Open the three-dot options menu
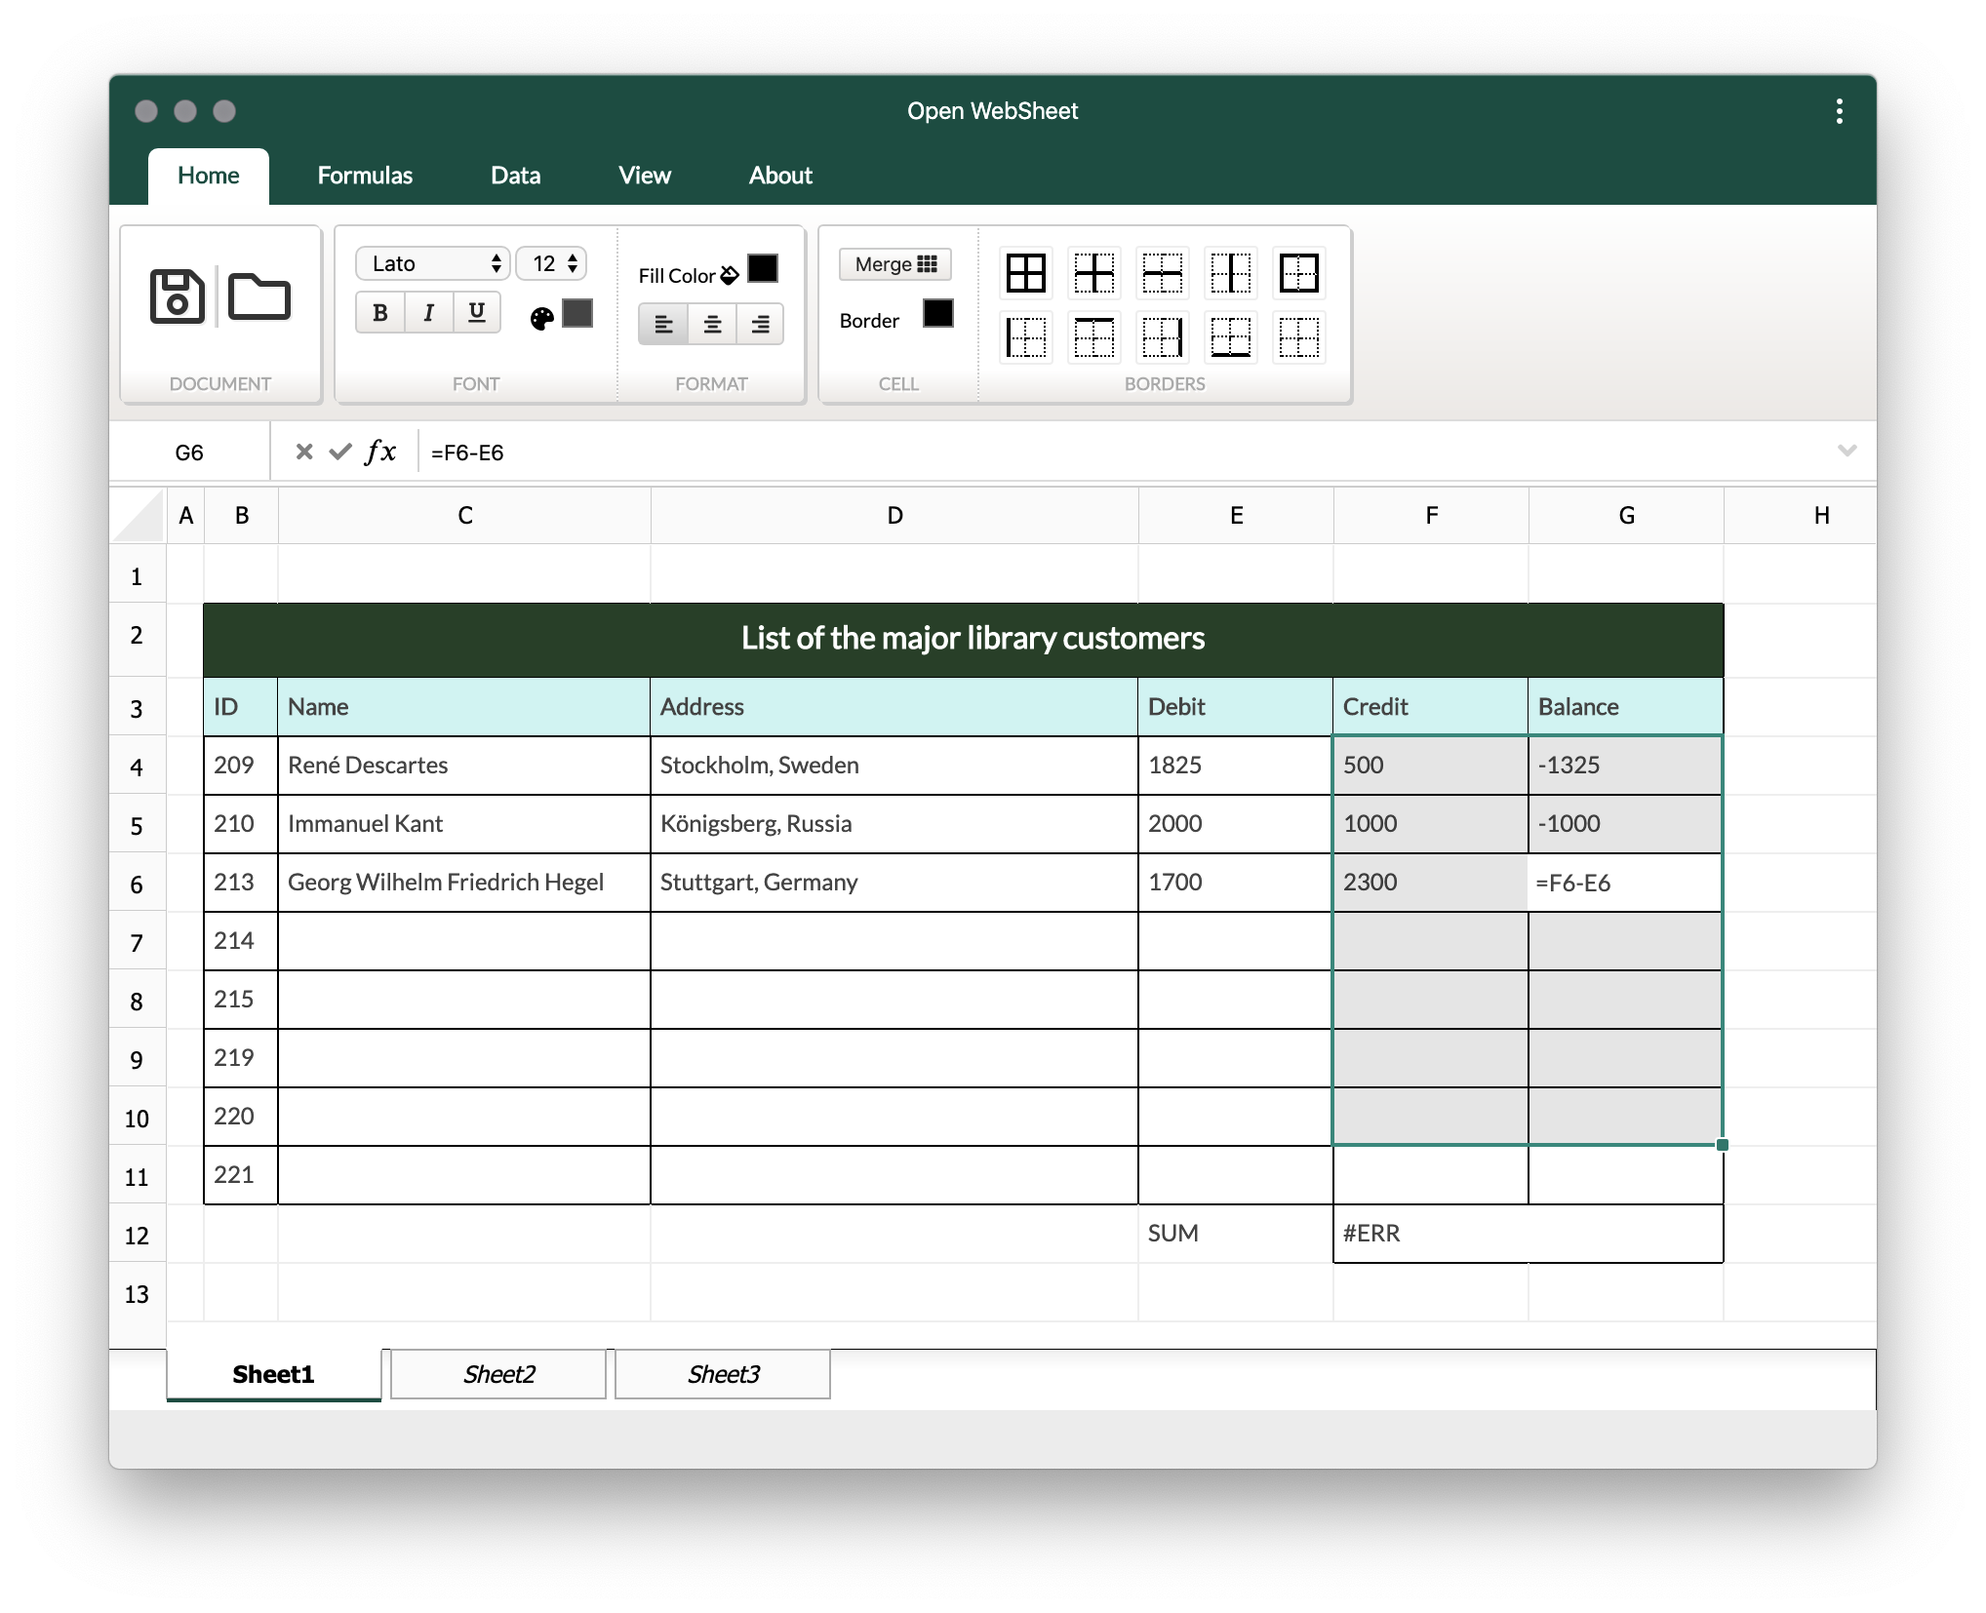The height and width of the screenshot is (1613, 1986). click(x=1839, y=111)
